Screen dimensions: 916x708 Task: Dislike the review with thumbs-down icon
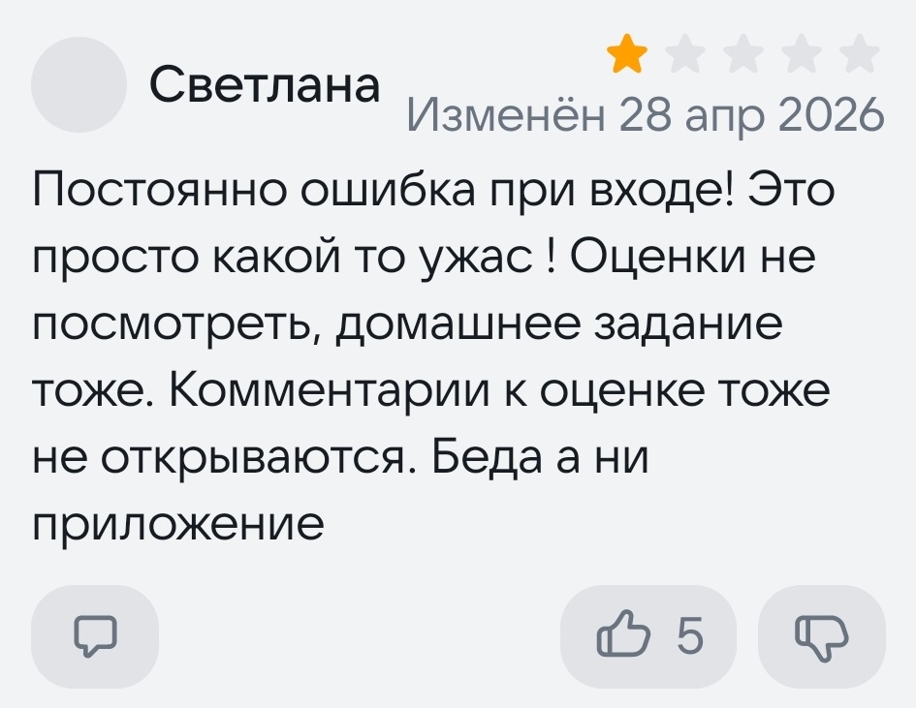pos(822,636)
